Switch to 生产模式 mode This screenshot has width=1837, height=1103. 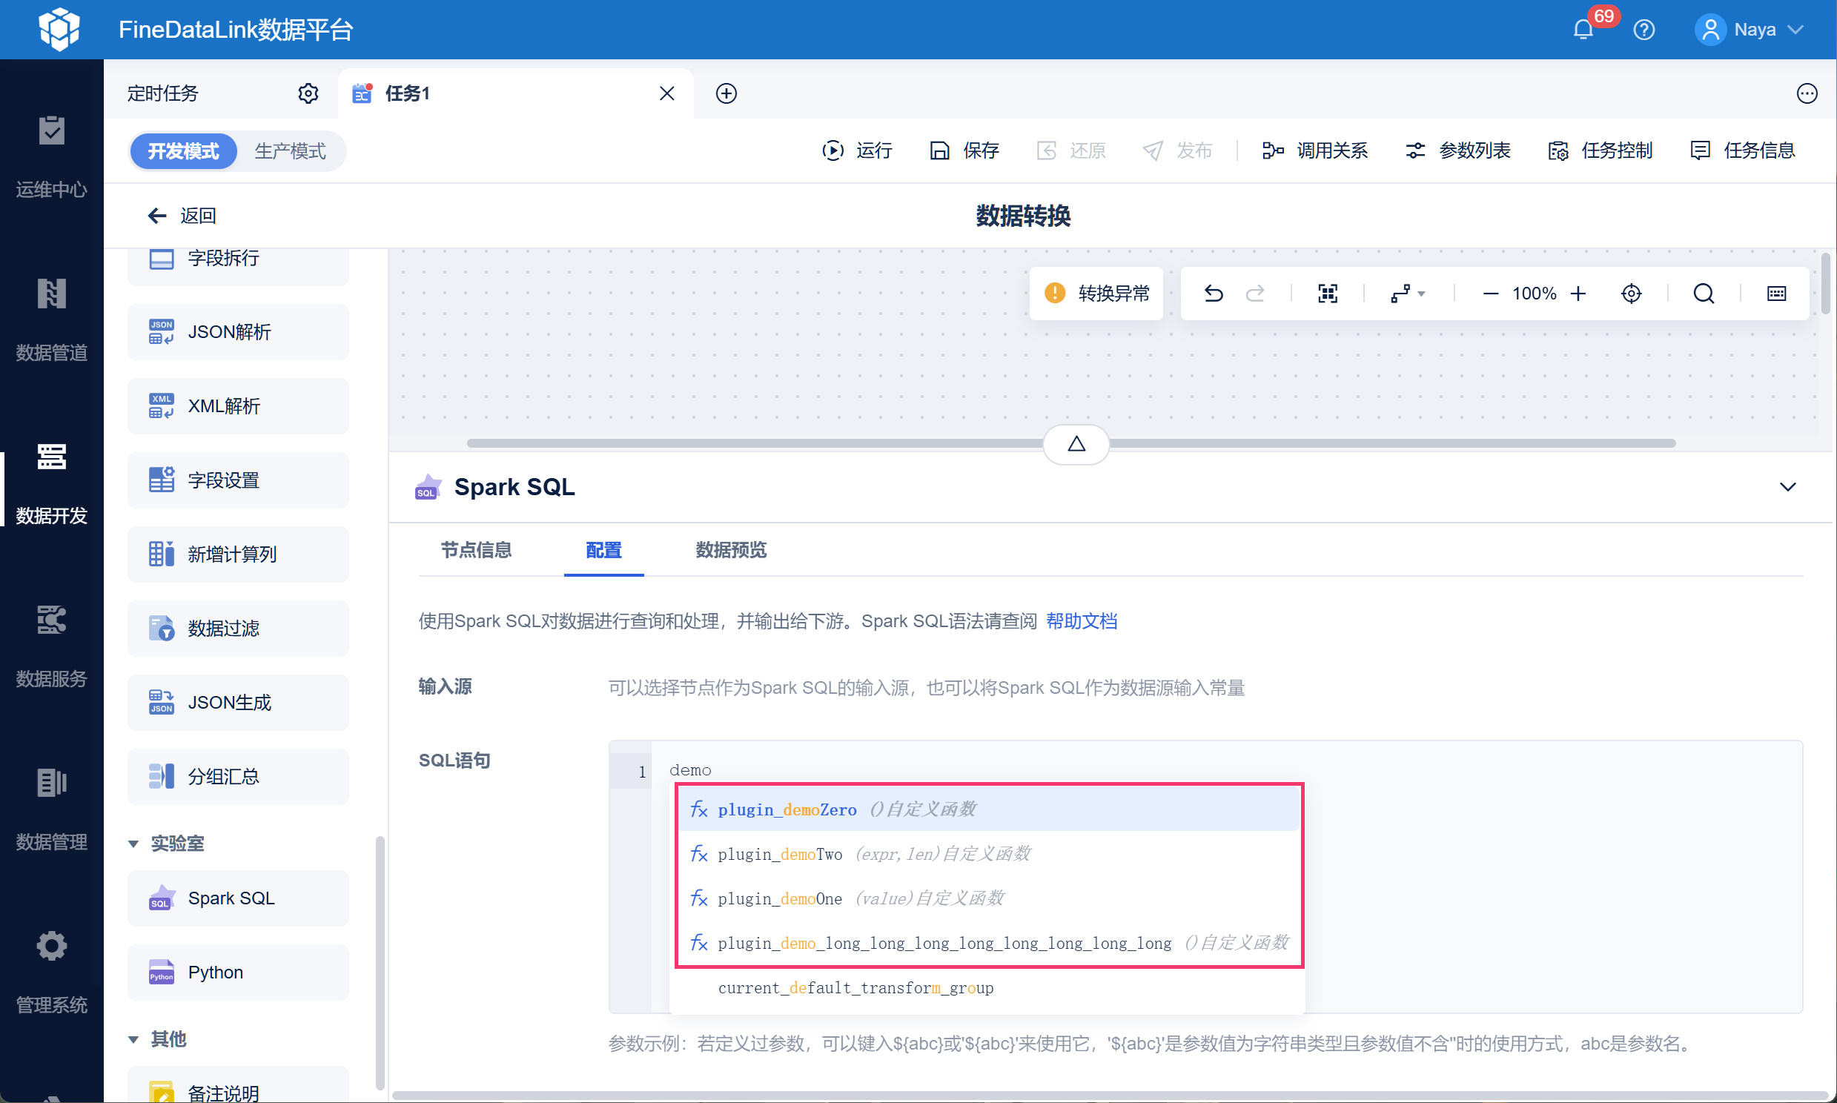click(290, 152)
